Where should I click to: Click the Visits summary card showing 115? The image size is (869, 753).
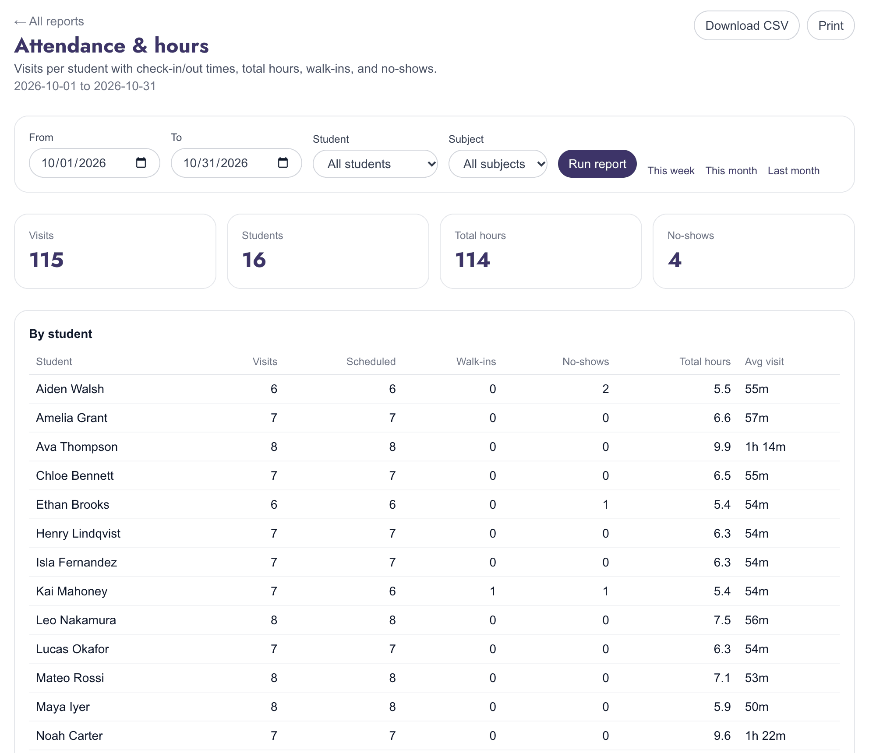click(115, 251)
